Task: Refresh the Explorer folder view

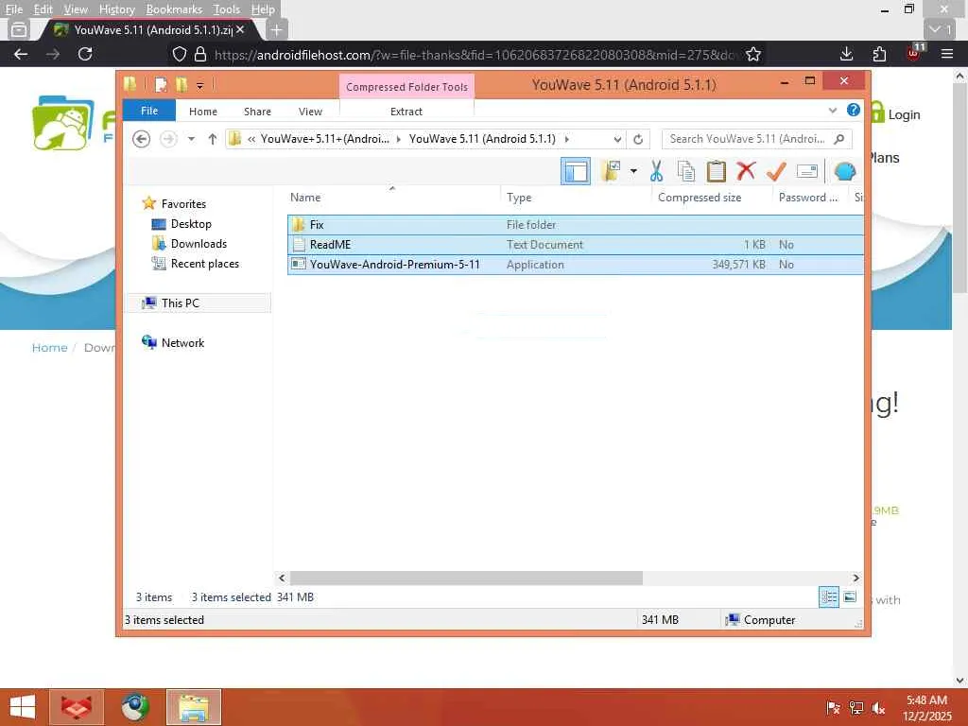Action: point(638,139)
